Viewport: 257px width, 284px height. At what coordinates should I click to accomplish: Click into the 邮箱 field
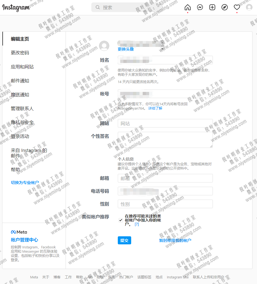[x=165, y=178]
